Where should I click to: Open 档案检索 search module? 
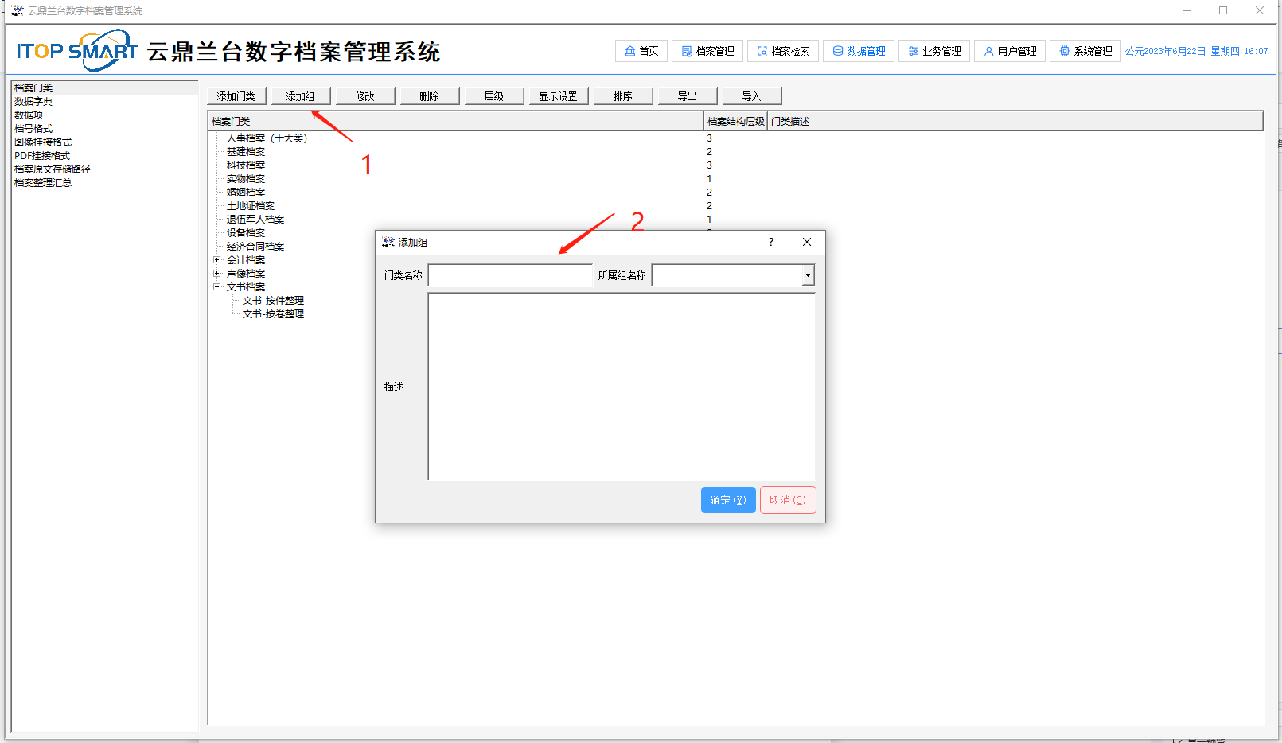point(782,51)
